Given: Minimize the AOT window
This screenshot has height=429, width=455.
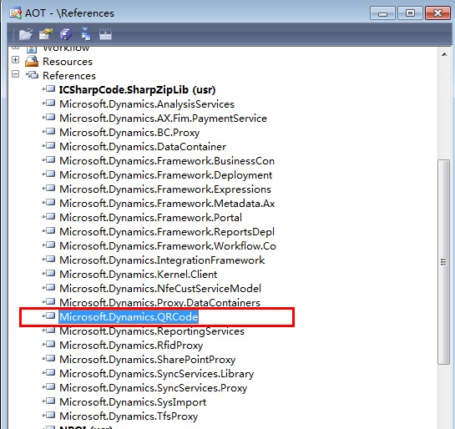Looking at the screenshot, I should point(382,13).
